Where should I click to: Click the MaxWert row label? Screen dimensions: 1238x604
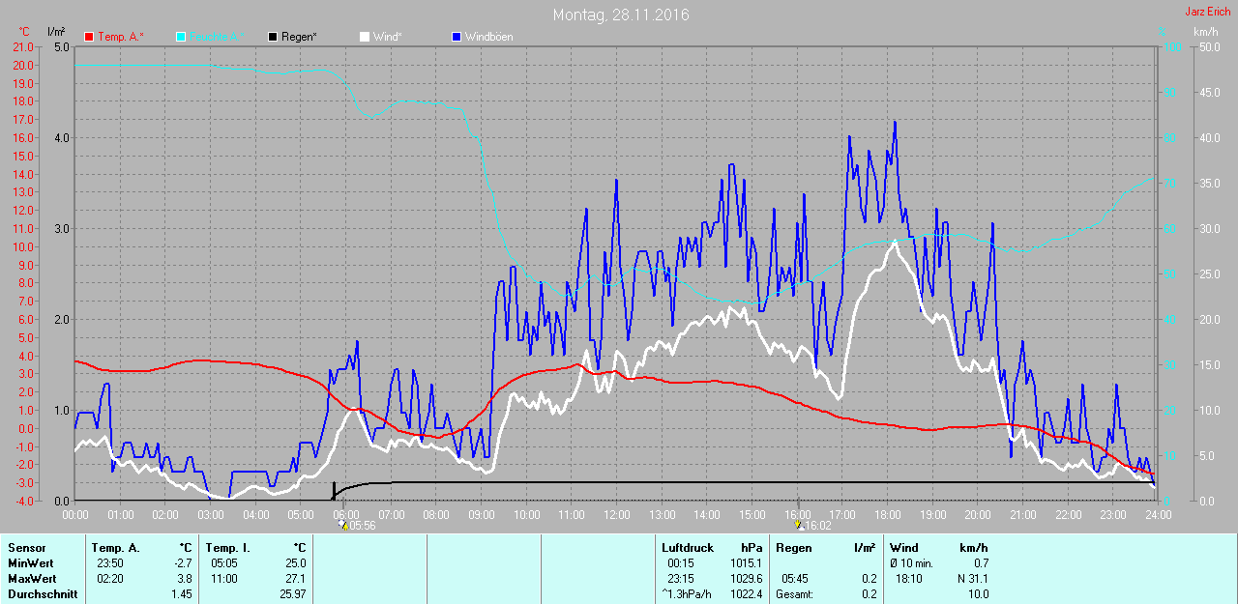(x=32, y=578)
